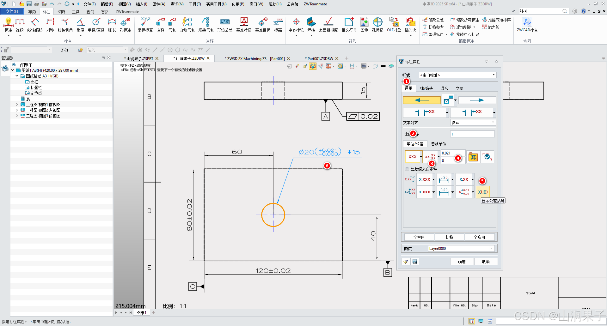Select the 线性偏移 linear offset tool

tap(35, 25)
